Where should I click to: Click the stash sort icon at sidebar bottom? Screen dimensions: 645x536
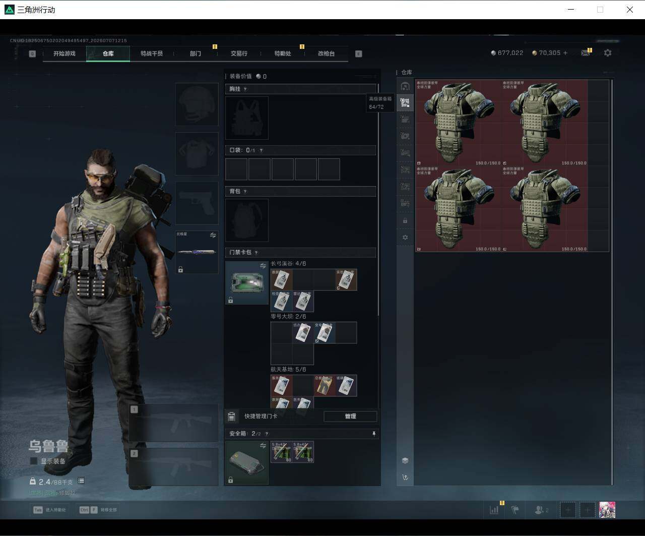[x=405, y=478]
